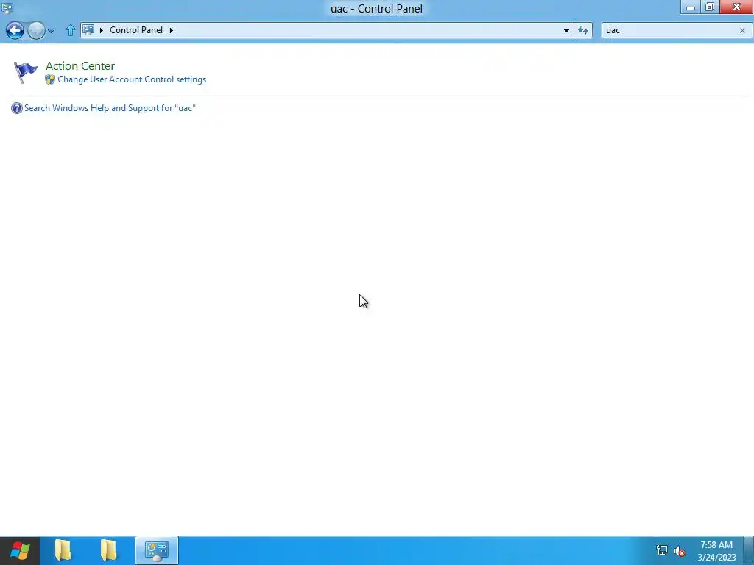Click the UAC shield icon
Screen dimensions: 754x565
pos(50,79)
